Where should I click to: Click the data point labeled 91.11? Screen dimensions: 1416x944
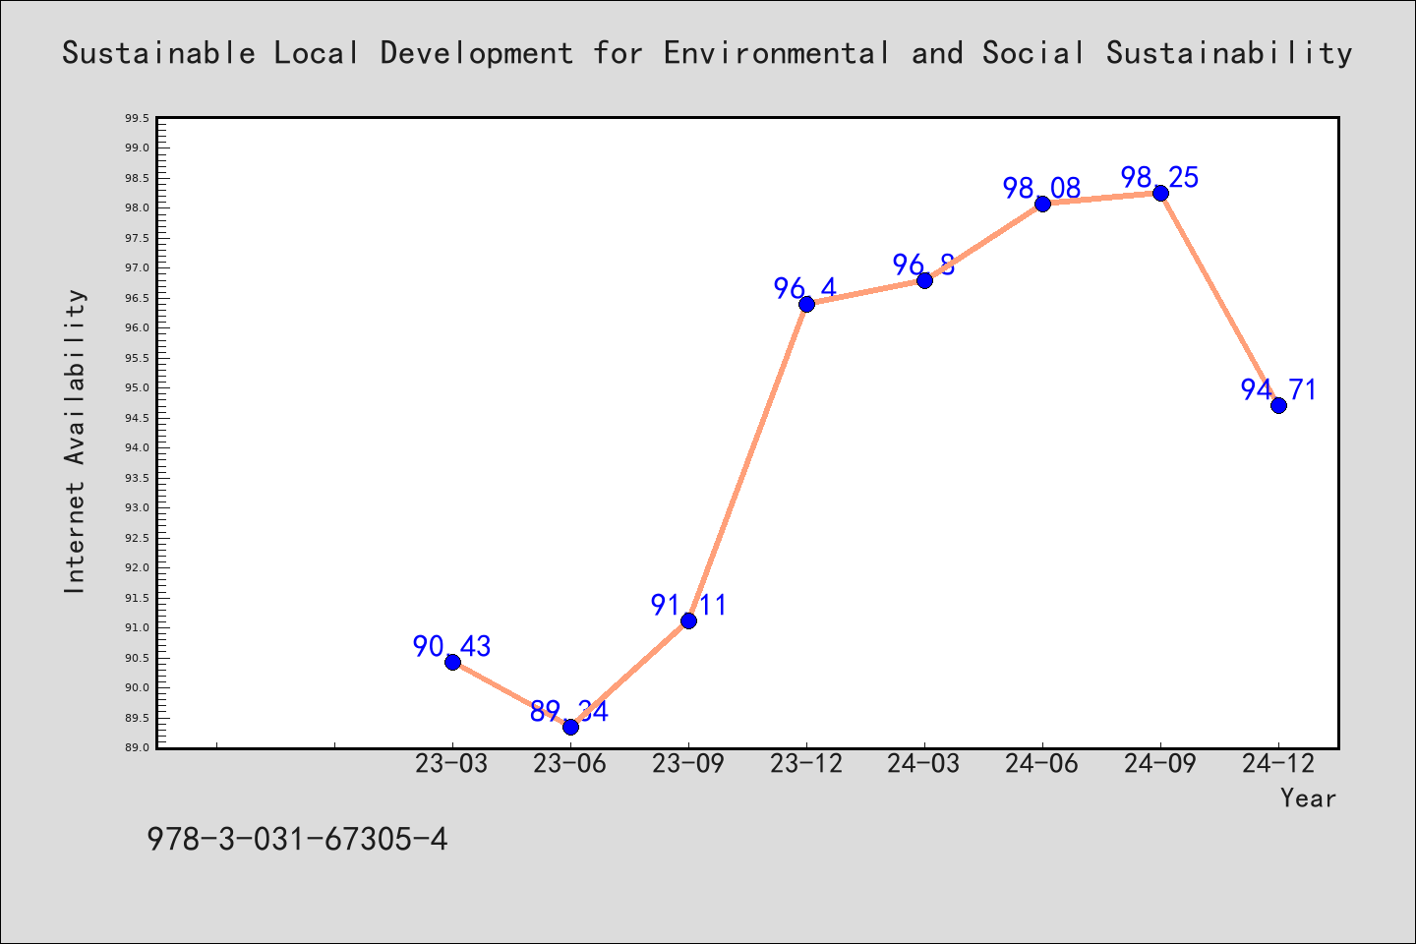pyautogui.click(x=688, y=620)
